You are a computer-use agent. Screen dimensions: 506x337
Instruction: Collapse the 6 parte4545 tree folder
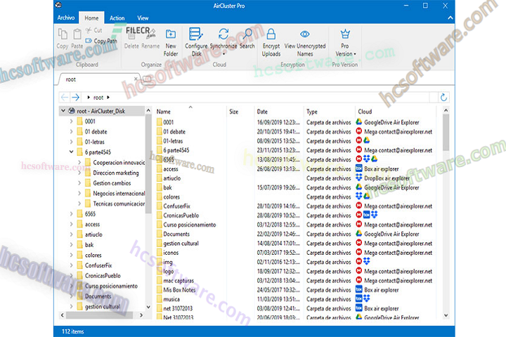pos(71,152)
